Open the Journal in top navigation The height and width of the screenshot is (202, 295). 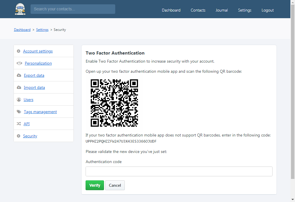click(x=222, y=10)
